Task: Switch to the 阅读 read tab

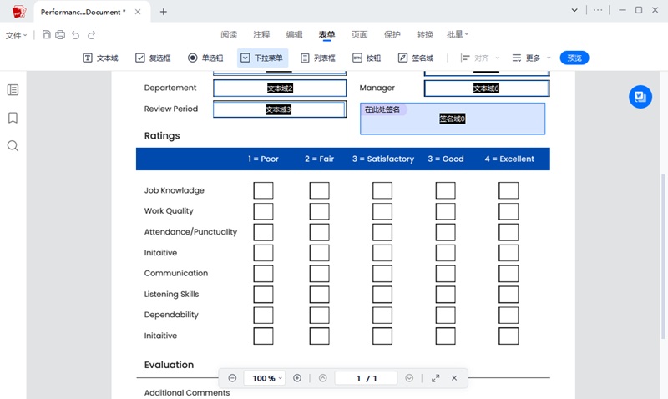Action: 229,34
